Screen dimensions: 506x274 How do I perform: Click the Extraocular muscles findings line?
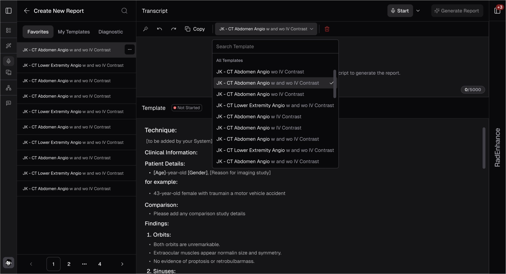tap(217, 253)
